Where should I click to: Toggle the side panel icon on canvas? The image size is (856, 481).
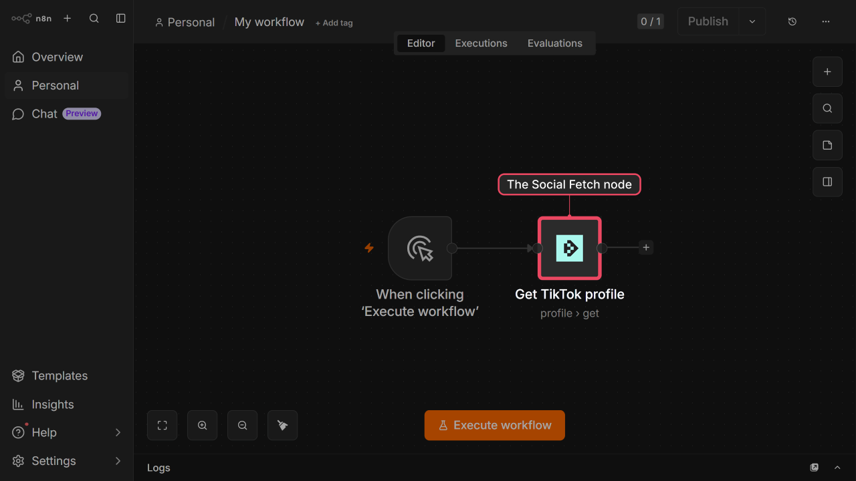click(x=827, y=182)
